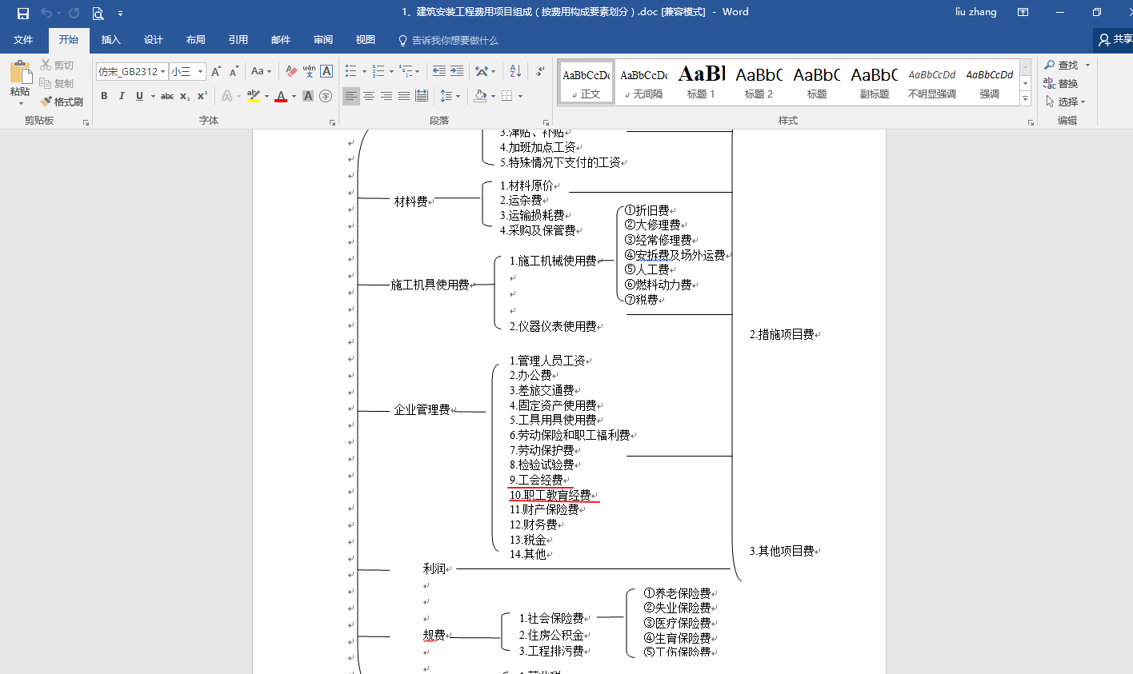Justify the paragraph text
1133x674 pixels.
coord(404,96)
